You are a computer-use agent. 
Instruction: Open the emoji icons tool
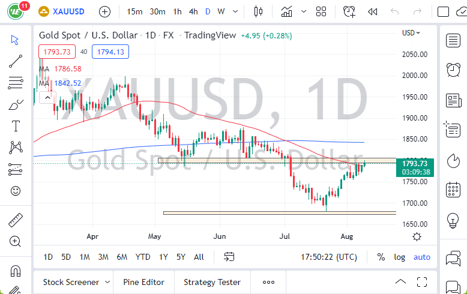click(x=16, y=191)
